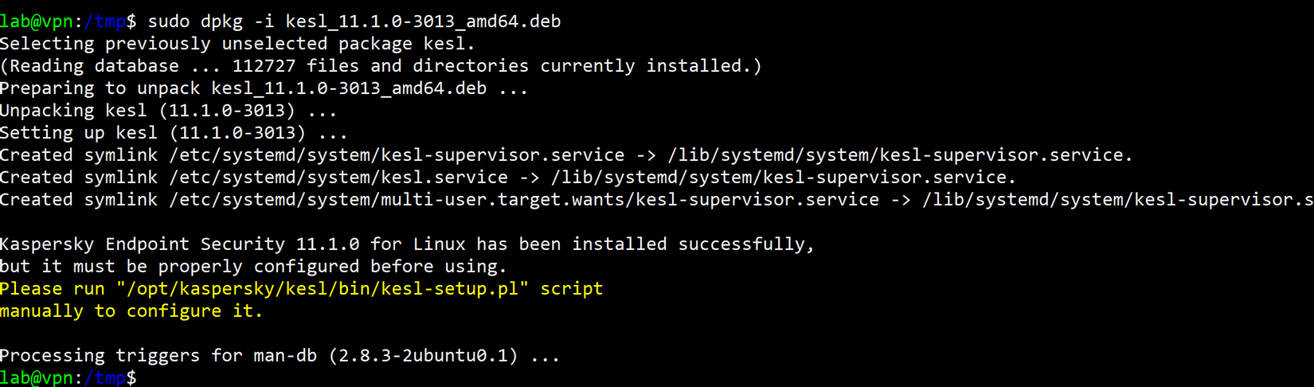Click the kesl_11.1.0-3013_amd64.deb filename in the command

(423, 21)
